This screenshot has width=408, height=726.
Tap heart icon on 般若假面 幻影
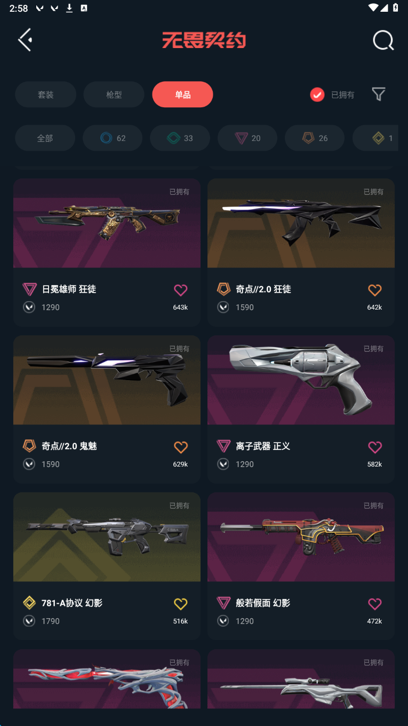point(375,604)
